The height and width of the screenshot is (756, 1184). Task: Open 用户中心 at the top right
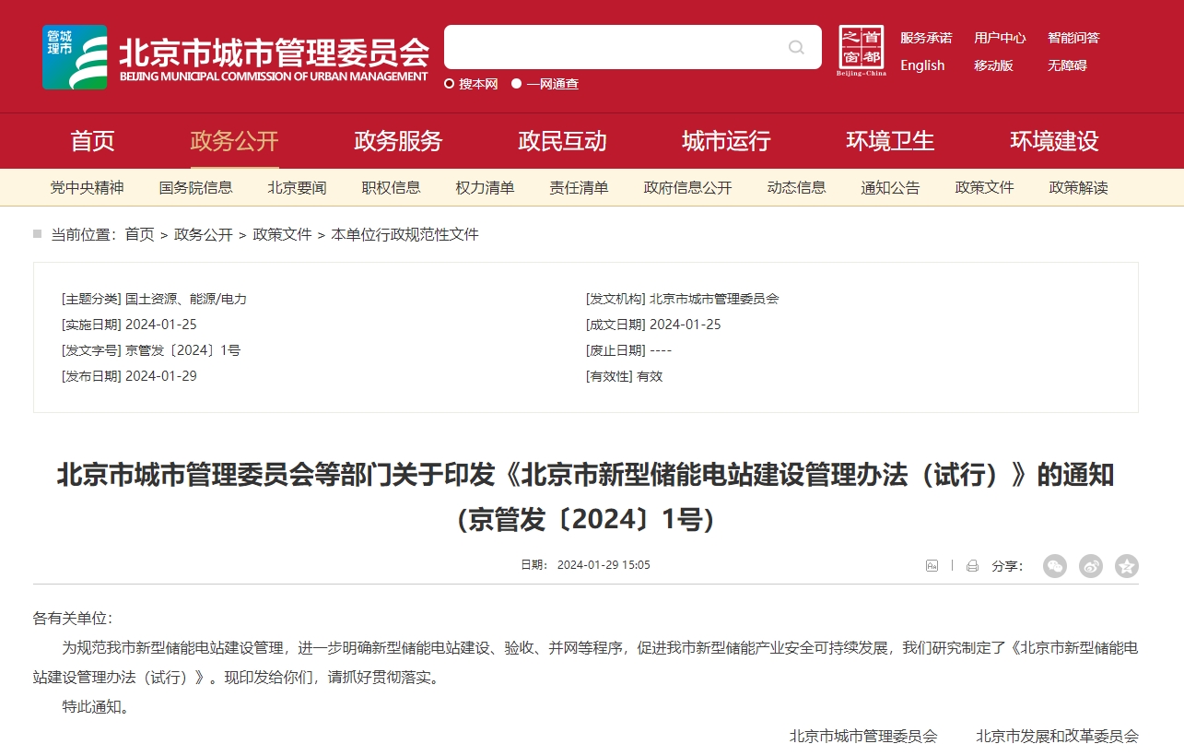(1000, 37)
